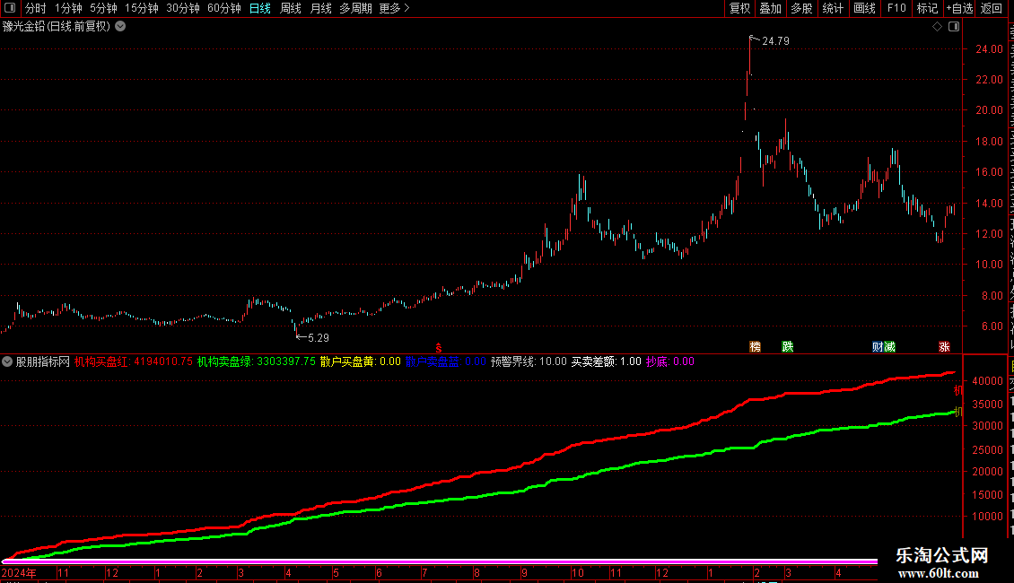The width and height of the screenshot is (1014, 583).
Task: Select the 60分钟 period
Action: [x=224, y=8]
